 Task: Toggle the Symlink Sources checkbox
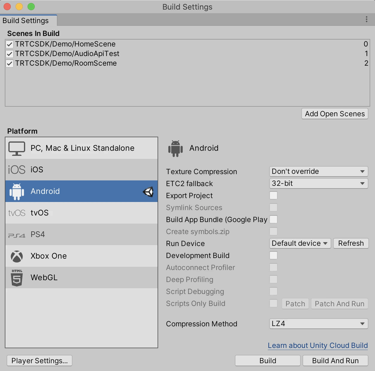pyautogui.click(x=273, y=207)
